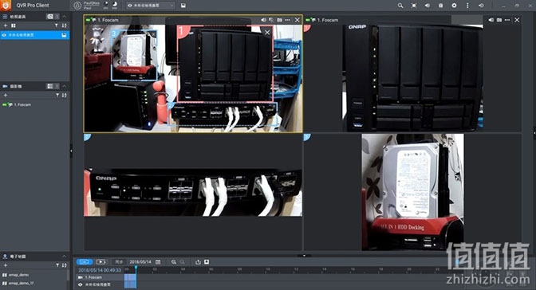The height and width of the screenshot is (290, 536).
Task: Click the timeline playhead marker
Action: (136, 268)
